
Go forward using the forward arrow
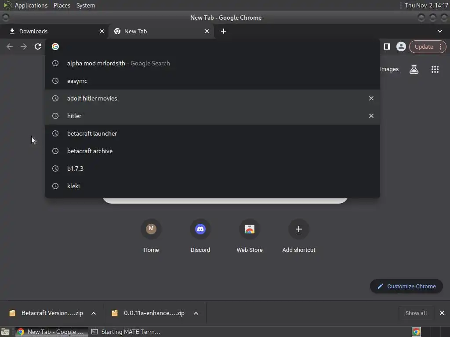24,47
